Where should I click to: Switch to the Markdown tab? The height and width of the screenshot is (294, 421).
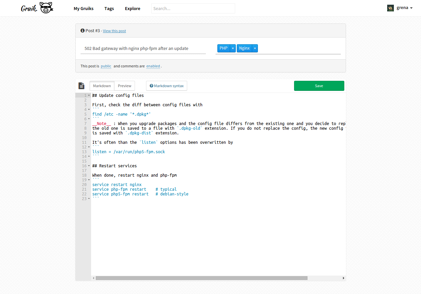point(102,86)
